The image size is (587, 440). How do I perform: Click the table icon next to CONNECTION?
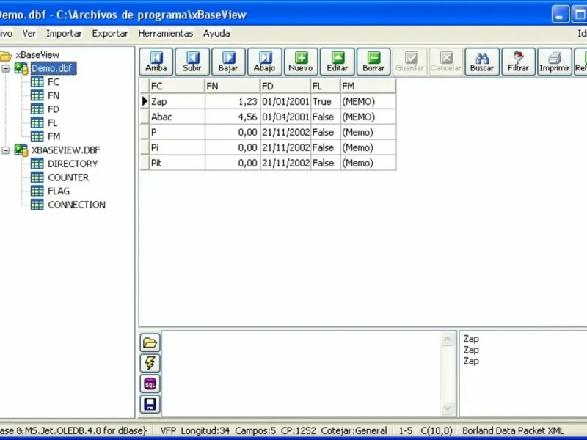coord(37,205)
